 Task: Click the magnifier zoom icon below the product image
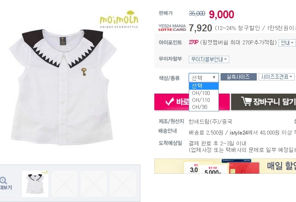tap(3, 181)
